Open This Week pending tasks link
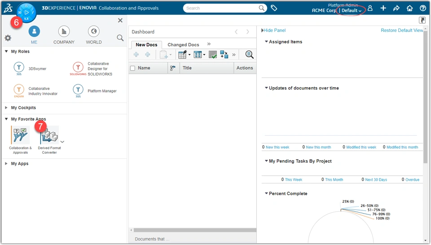 [293, 180]
